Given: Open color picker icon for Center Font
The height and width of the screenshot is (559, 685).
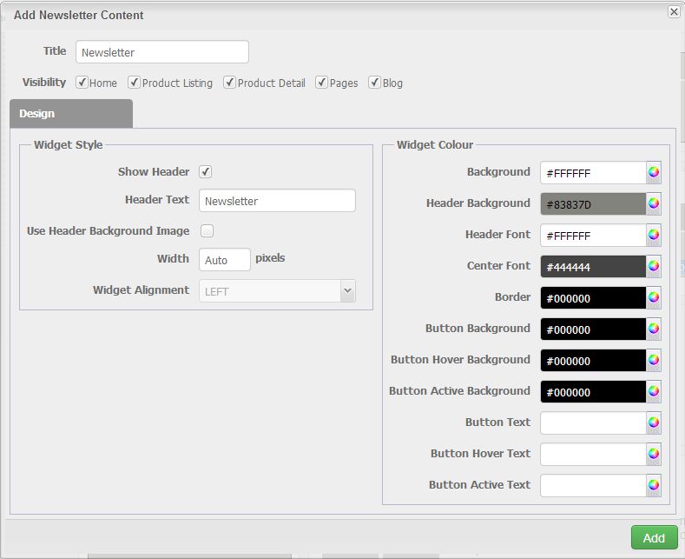Looking at the screenshot, I should tap(653, 266).
